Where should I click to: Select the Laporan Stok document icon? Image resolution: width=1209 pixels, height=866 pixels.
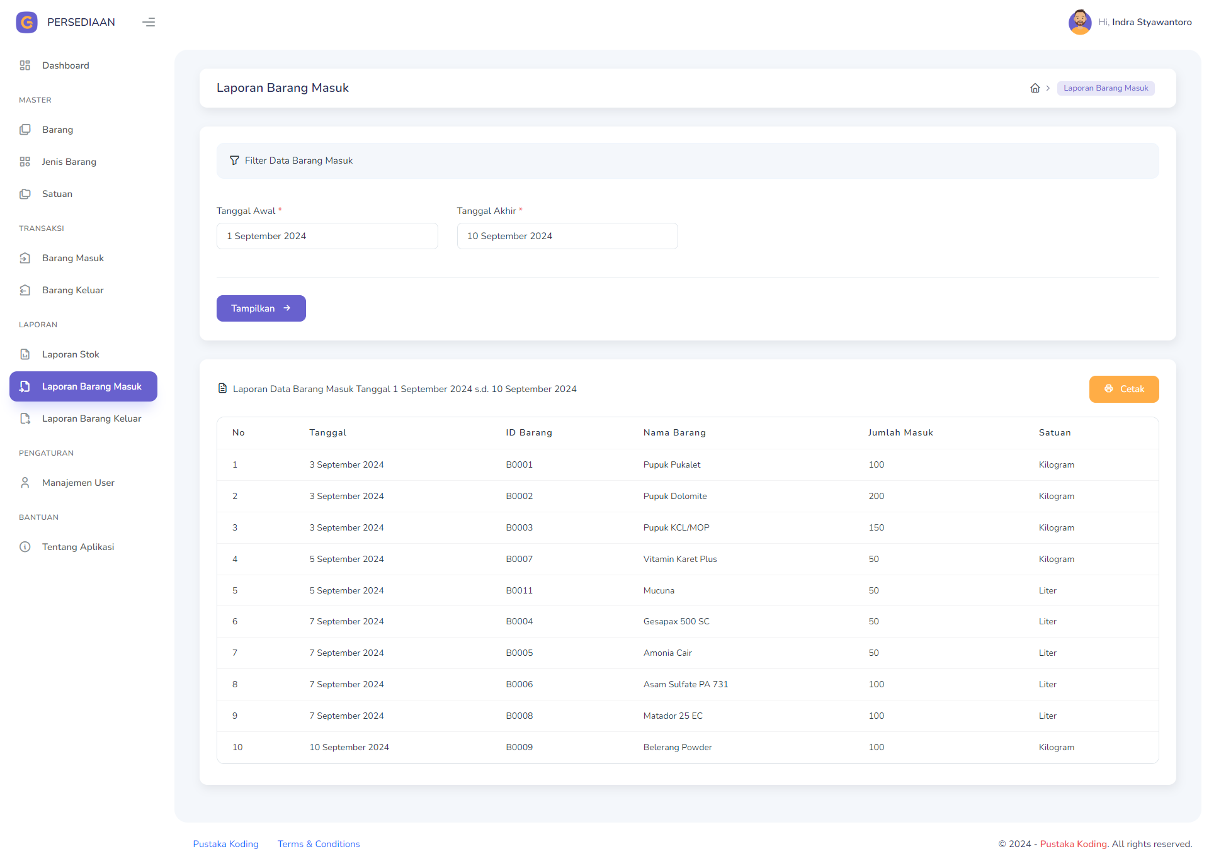[25, 354]
